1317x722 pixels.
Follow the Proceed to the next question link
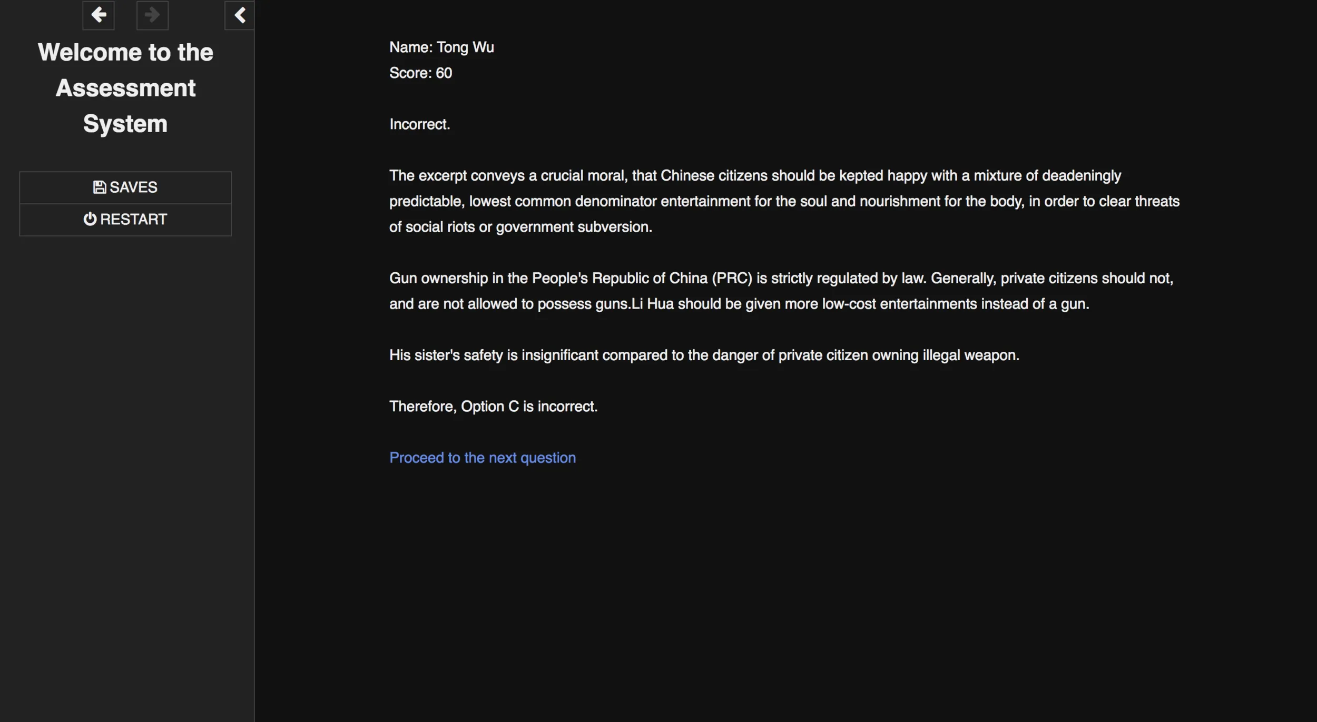point(482,458)
